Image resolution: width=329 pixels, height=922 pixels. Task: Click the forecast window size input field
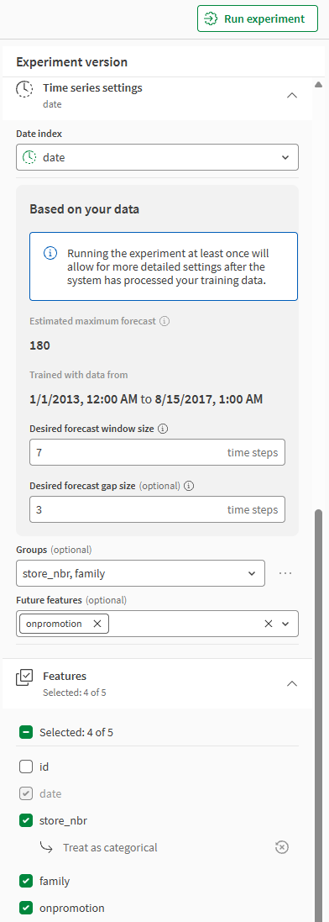click(158, 453)
